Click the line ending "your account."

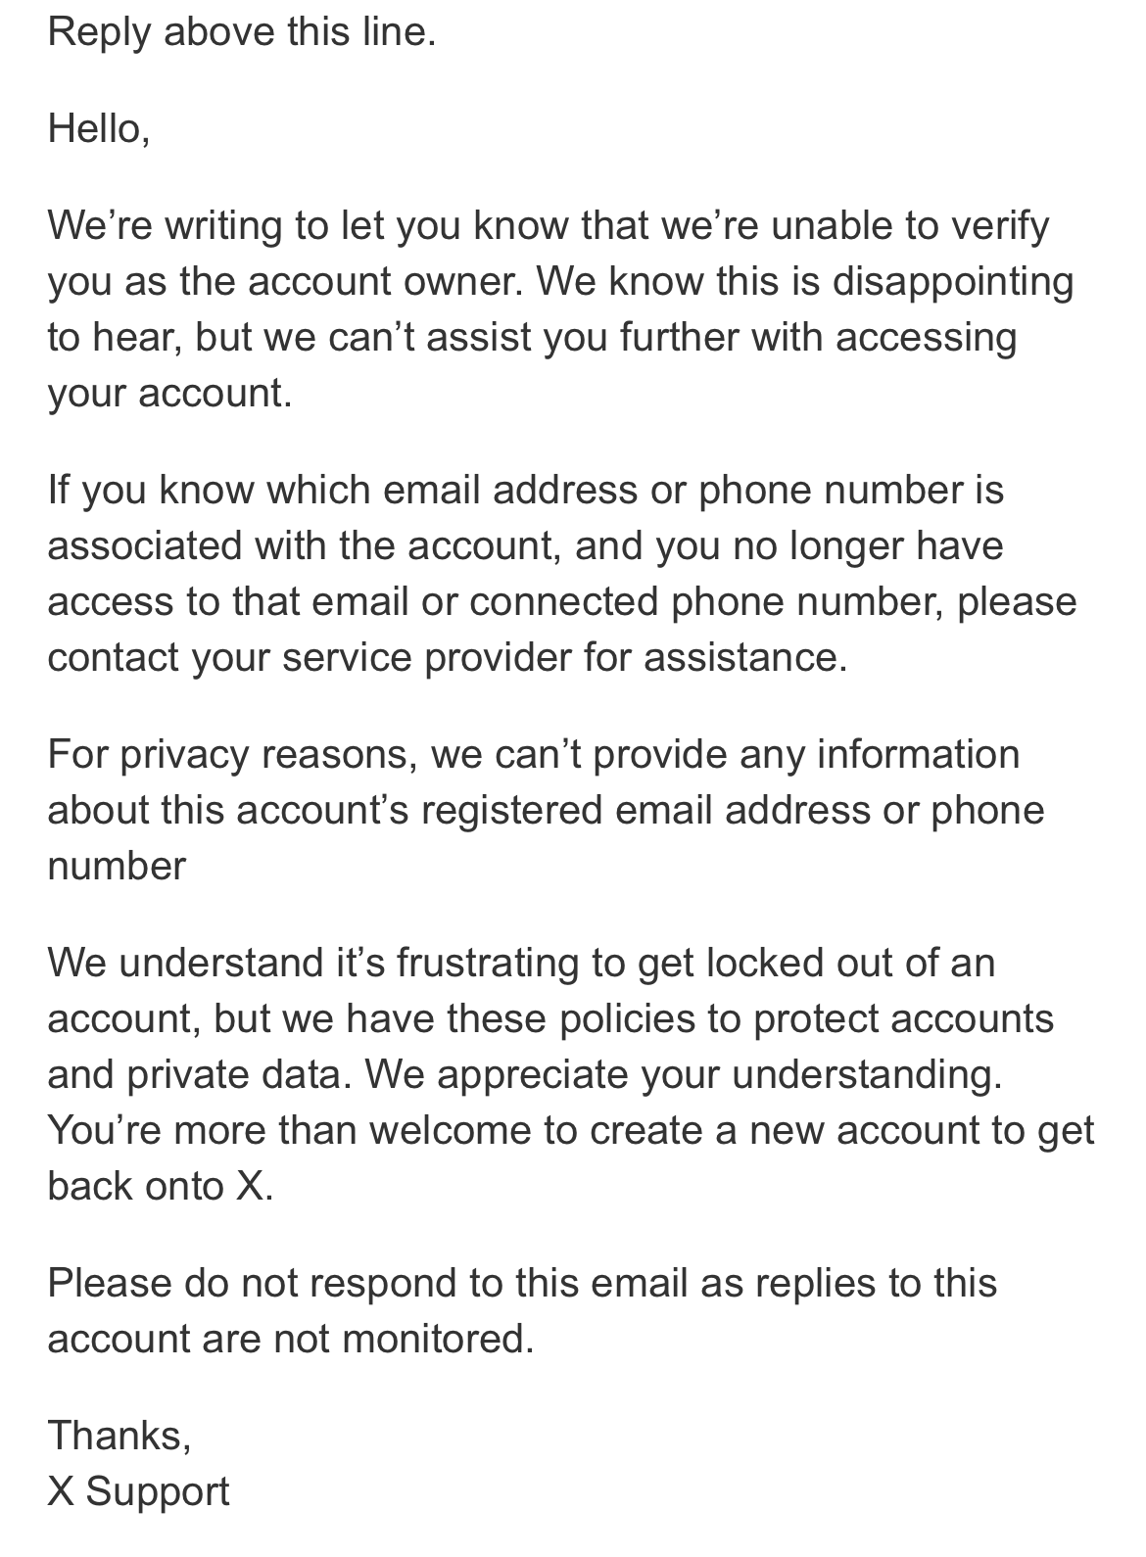coord(169,394)
